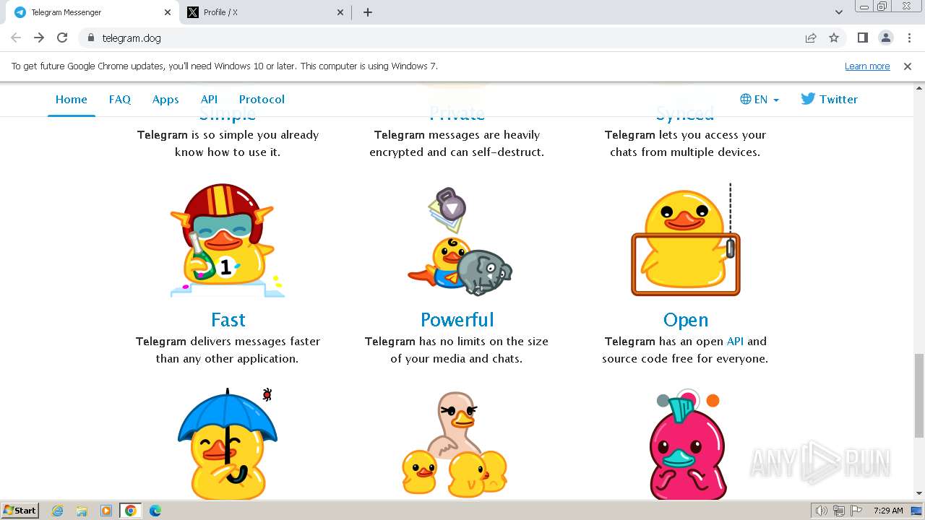
Task: Click the lock icon in the address bar
Action: pyautogui.click(x=90, y=38)
